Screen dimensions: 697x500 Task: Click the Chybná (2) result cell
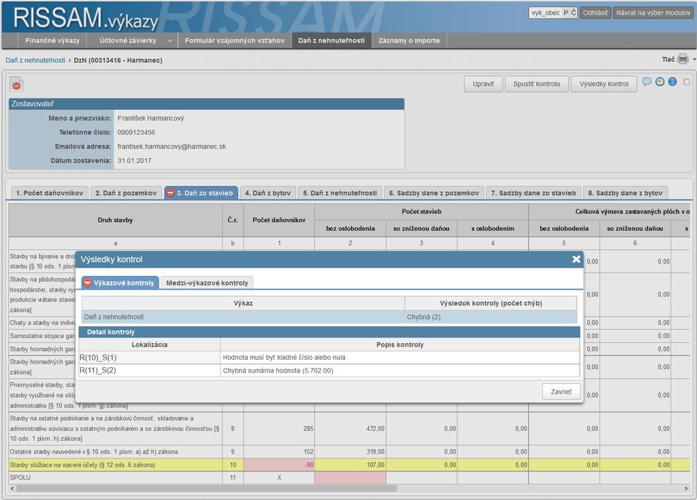pyautogui.click(x=491, y=317)
